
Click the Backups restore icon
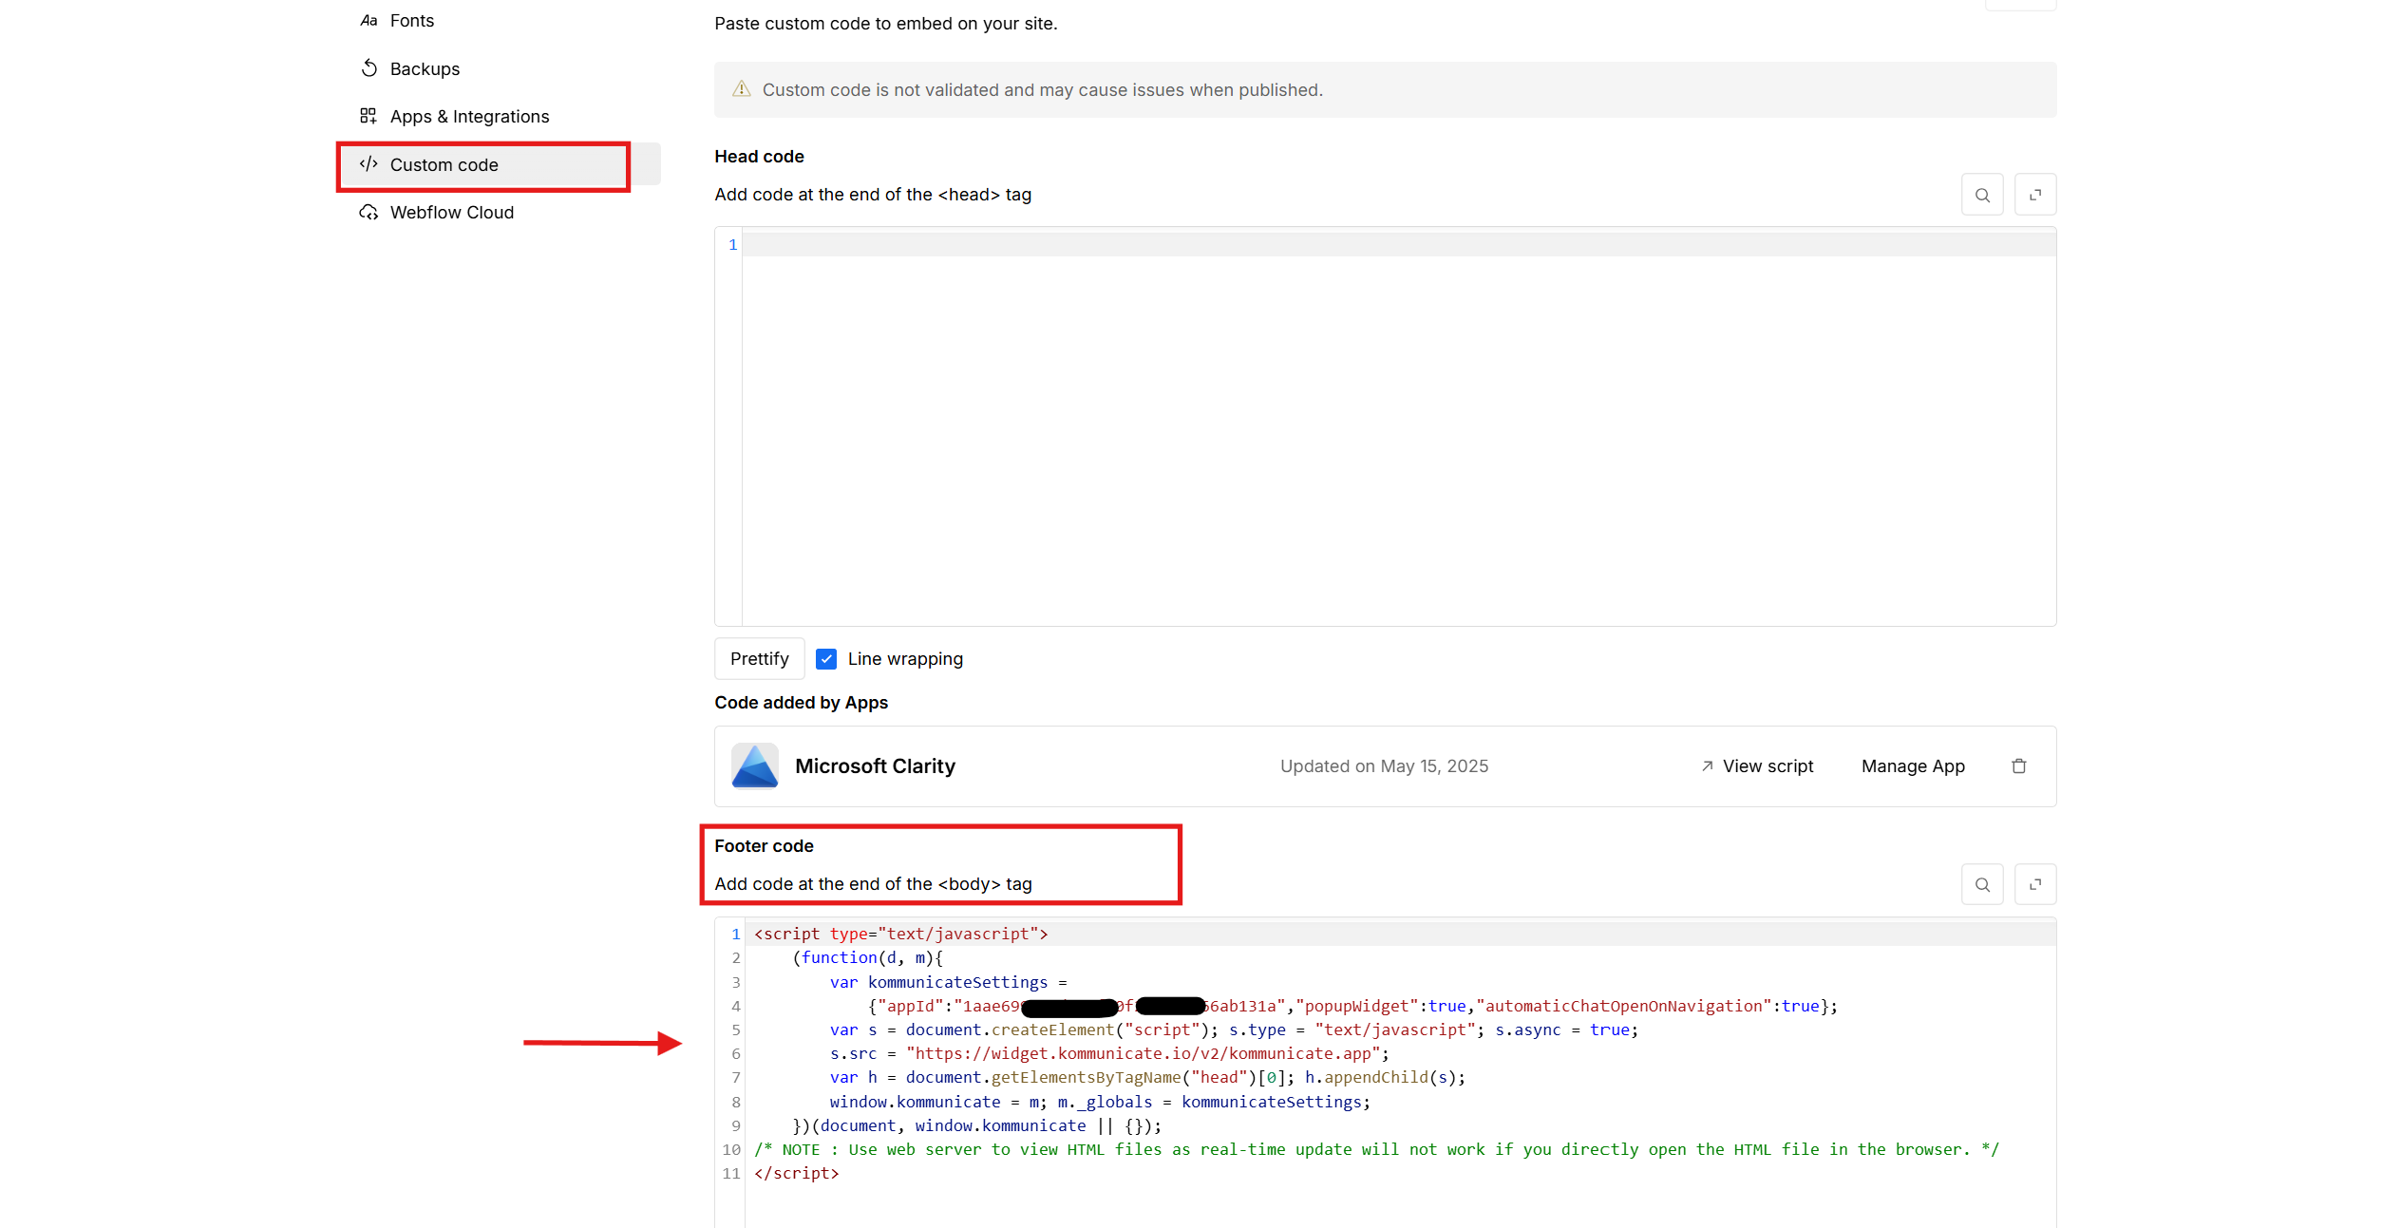click(x=369, y=68)
